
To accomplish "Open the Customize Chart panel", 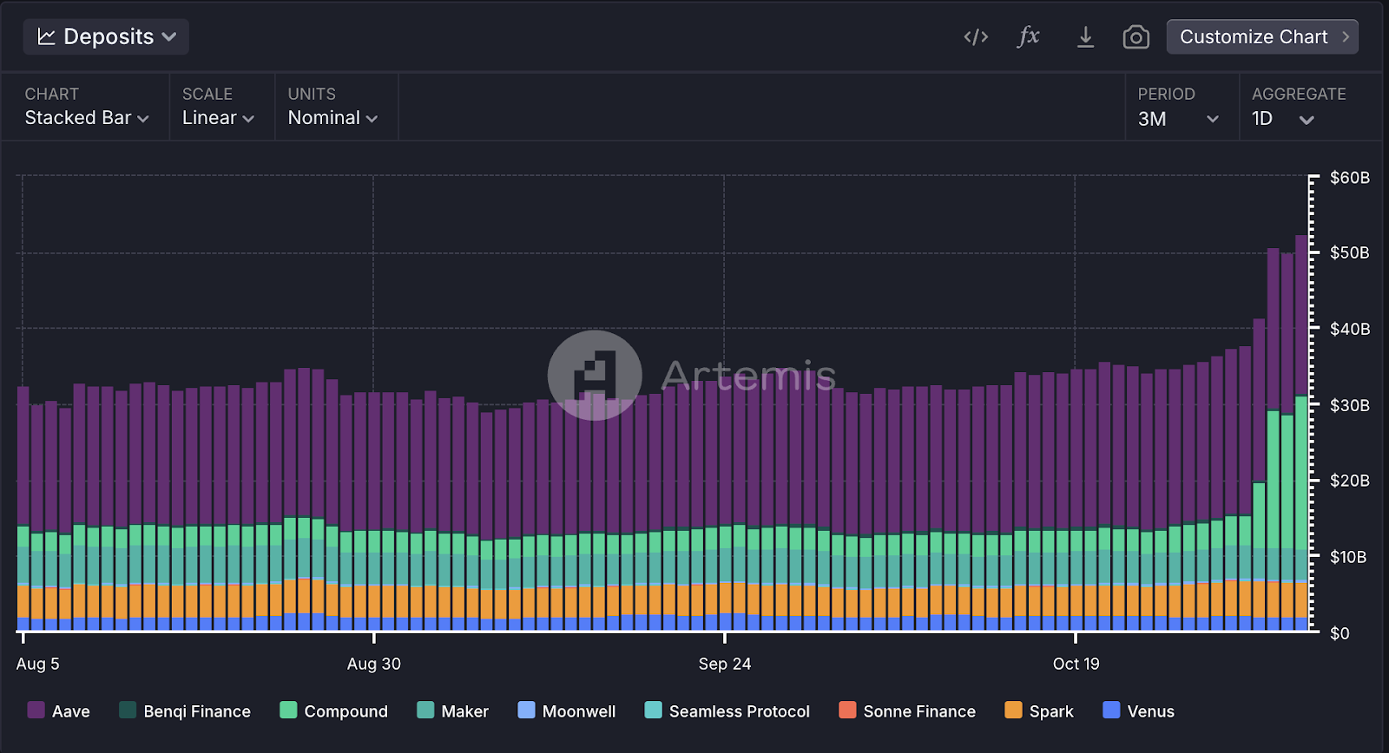I will 1262,36.
